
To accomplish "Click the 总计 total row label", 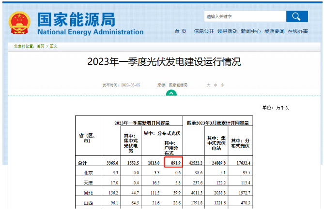I will (x=83, y=163).
